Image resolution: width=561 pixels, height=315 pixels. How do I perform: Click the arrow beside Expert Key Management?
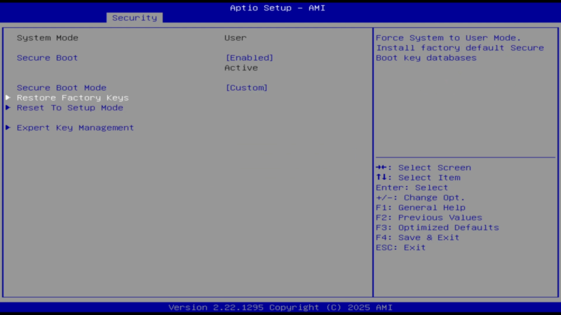pos(8,128)
